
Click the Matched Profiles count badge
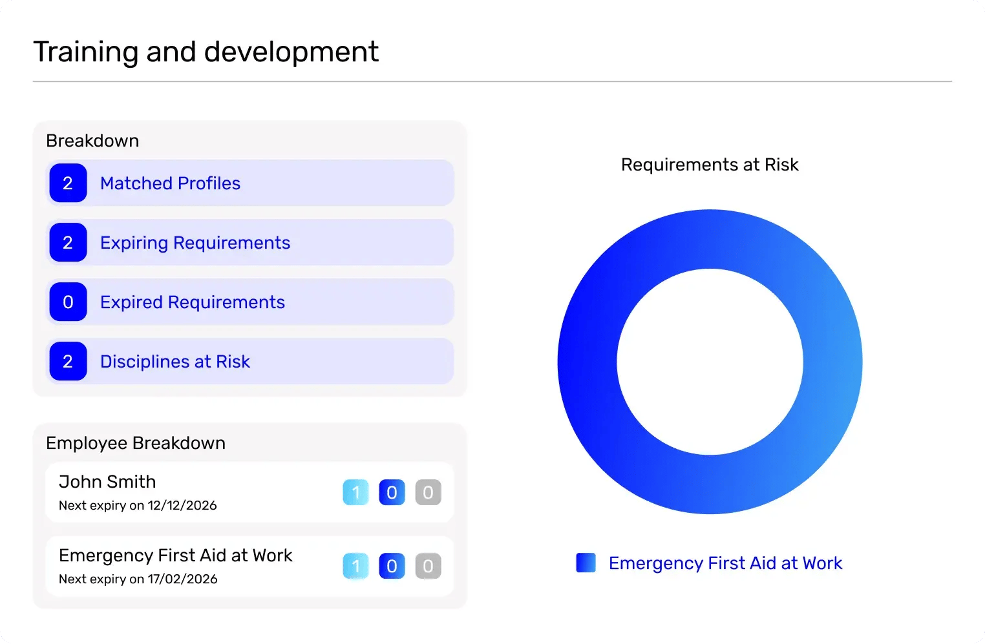(x=67, y=183)
